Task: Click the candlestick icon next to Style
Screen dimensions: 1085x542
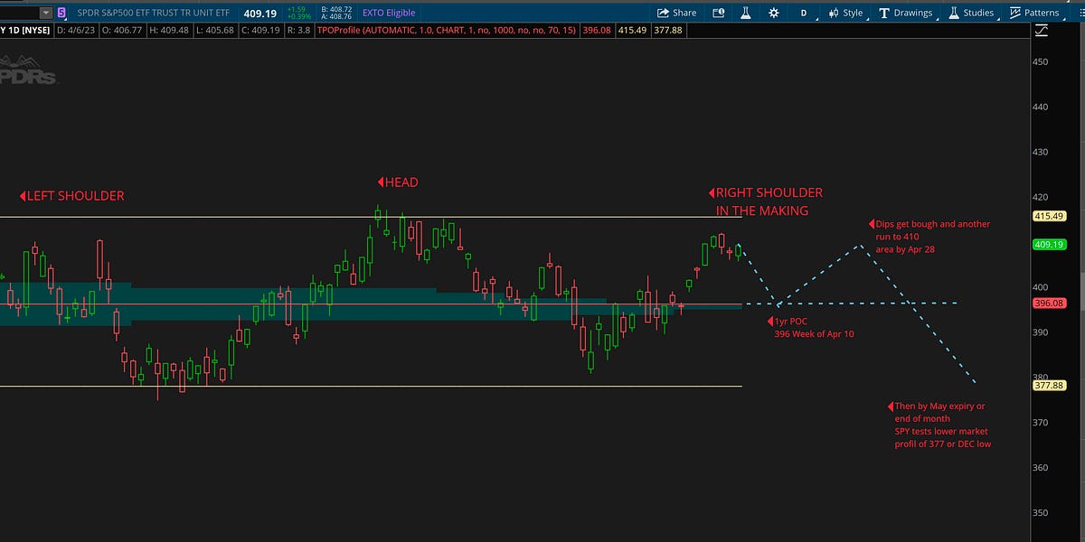Action: pyautogui.click(x=835, y=12)
